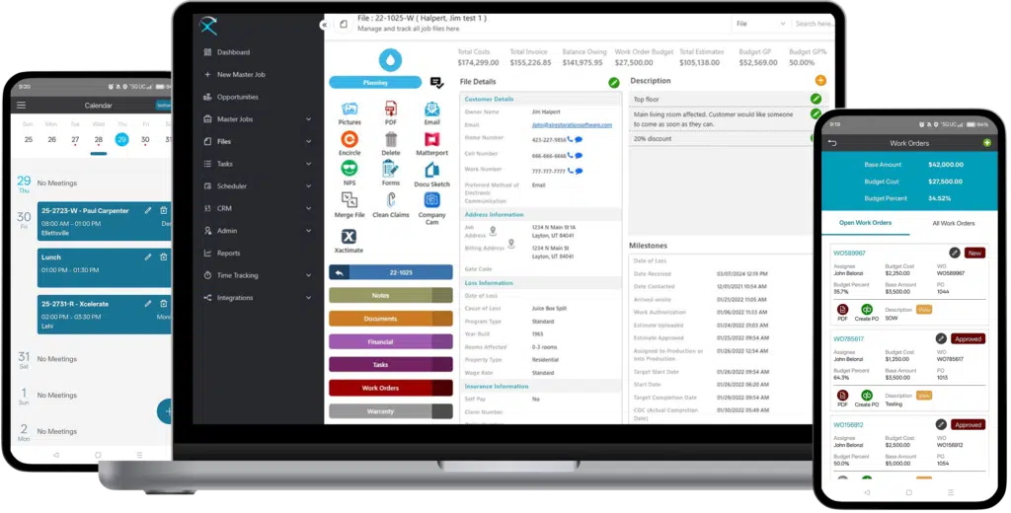Open the Clean Claims icon
The height and width of the screenshot is (513, 1011).
pos(391,200)
